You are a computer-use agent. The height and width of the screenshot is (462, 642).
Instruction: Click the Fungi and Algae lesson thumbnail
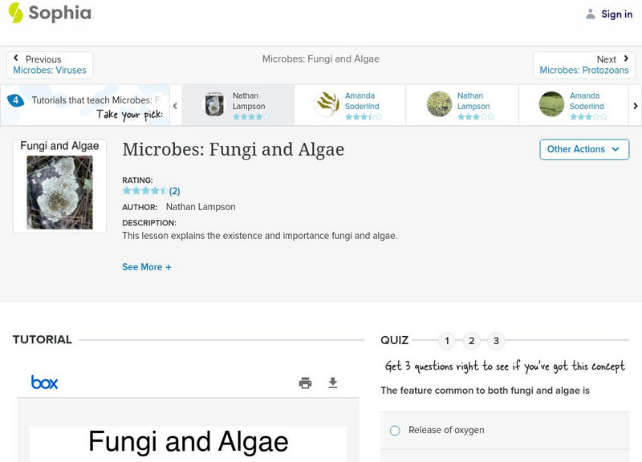point(59,185)
